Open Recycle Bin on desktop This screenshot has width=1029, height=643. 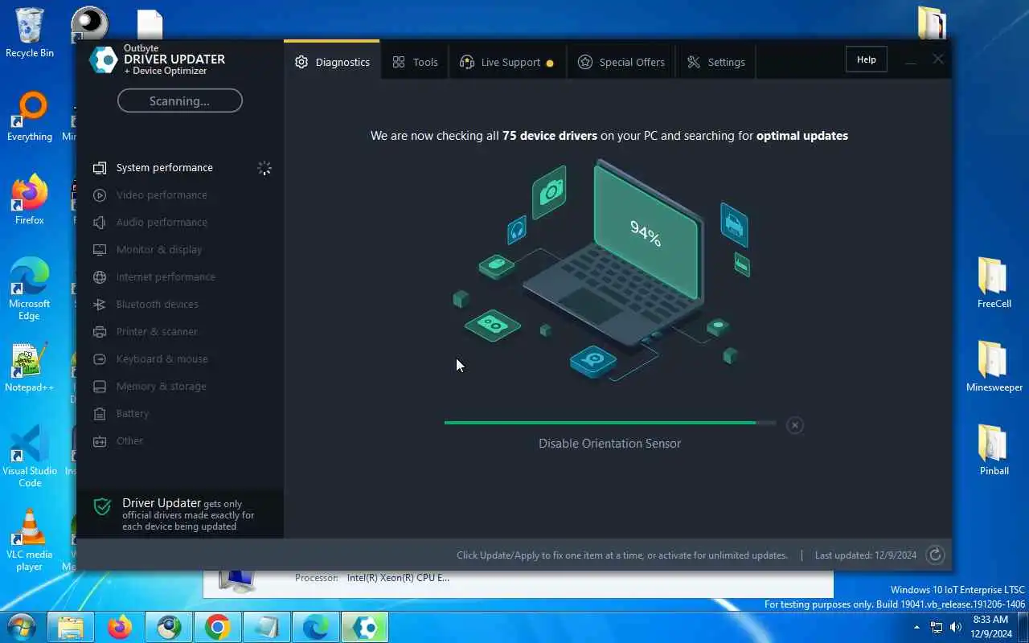tap(30, 34)
